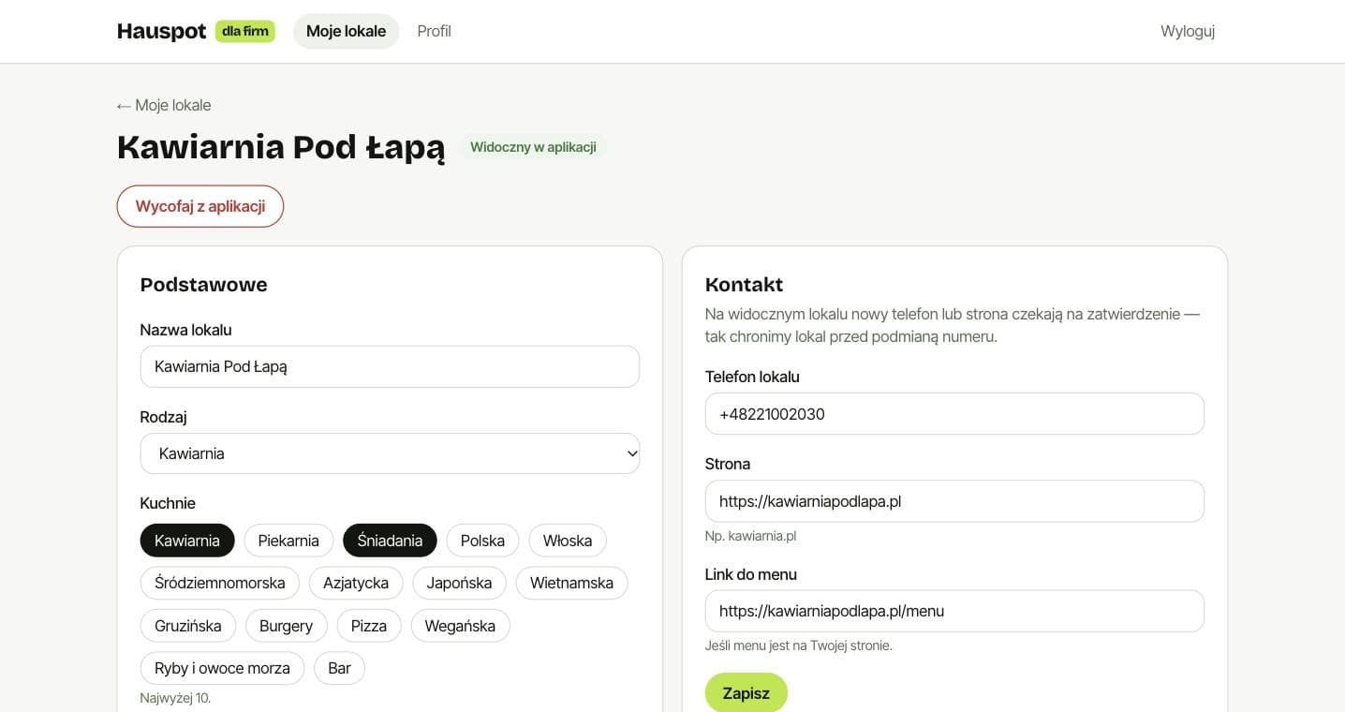Click the 'dla firm' badge
Viewport: 1345px width, 712px height.
[245, 31]
